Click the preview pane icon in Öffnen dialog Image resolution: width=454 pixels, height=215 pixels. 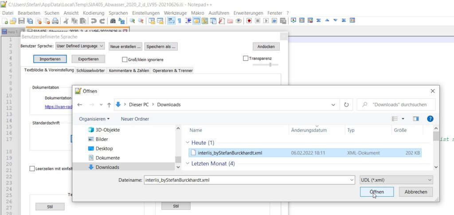tap(416, 119)
